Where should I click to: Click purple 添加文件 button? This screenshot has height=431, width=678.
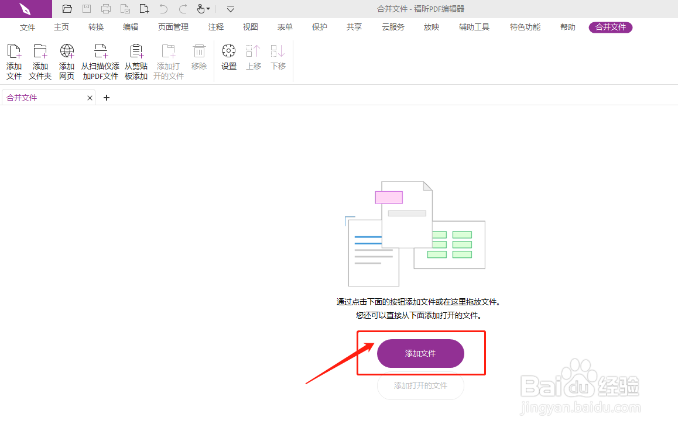pos(420,353)
